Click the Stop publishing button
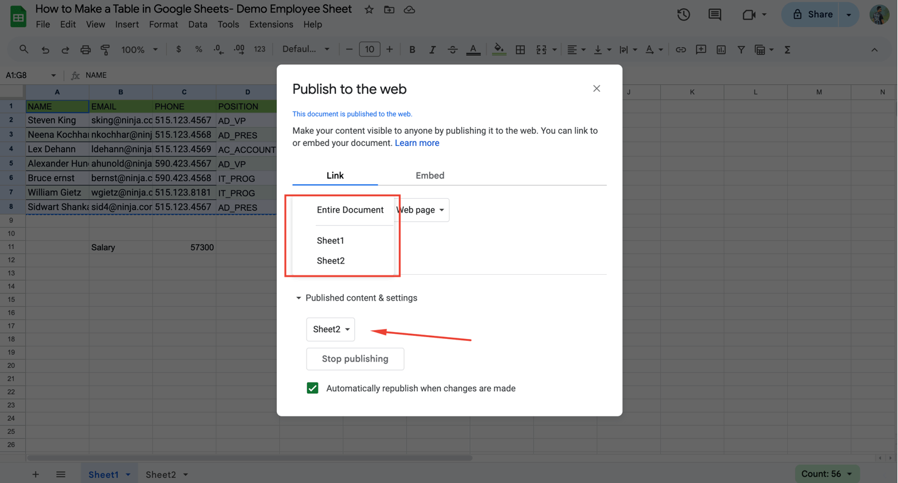Screen dimensions: 898x483 [355, 359]
